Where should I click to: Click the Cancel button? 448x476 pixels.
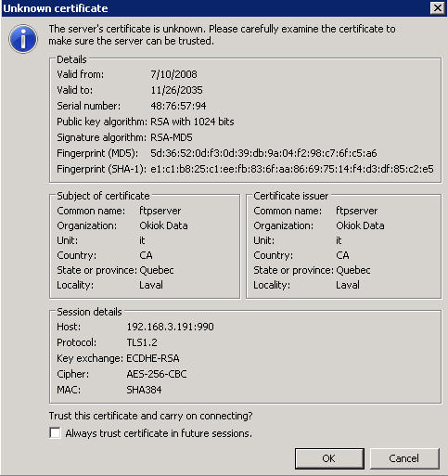[x=404, y=458]
